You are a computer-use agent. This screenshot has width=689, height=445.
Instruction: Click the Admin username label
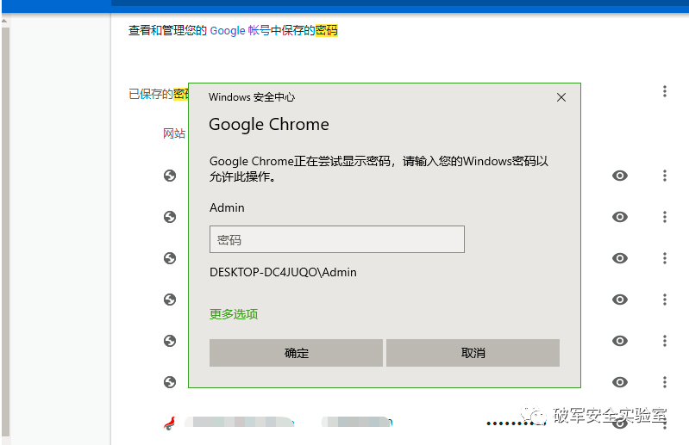click(227, 207)
